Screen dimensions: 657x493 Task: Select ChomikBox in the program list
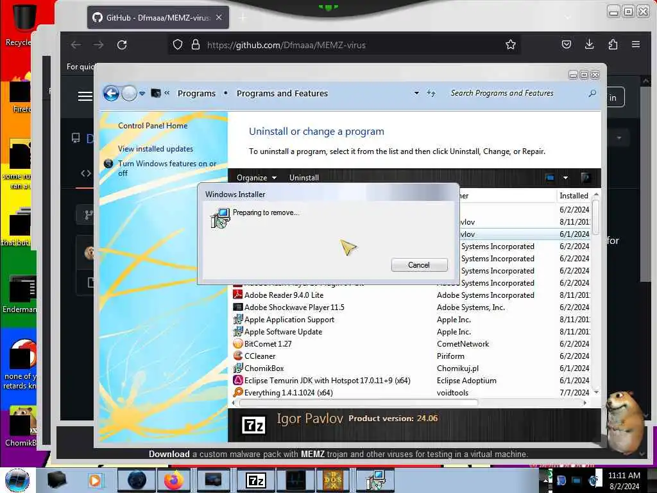click(264, 368)
